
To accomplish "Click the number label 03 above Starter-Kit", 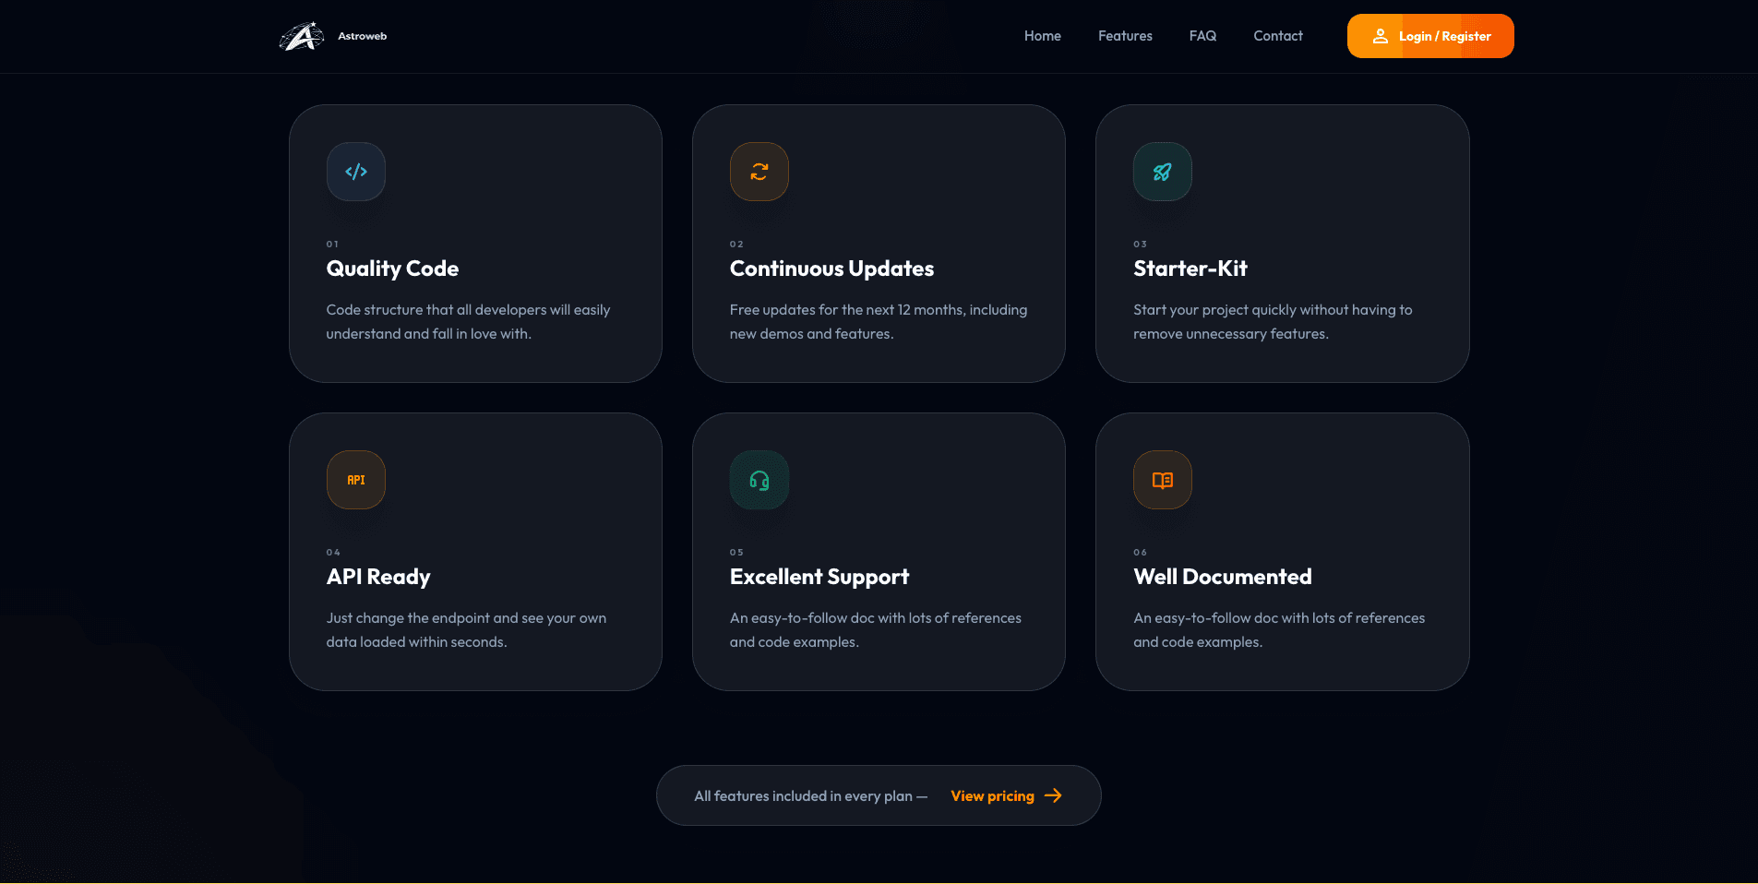I will [1141, 245].
